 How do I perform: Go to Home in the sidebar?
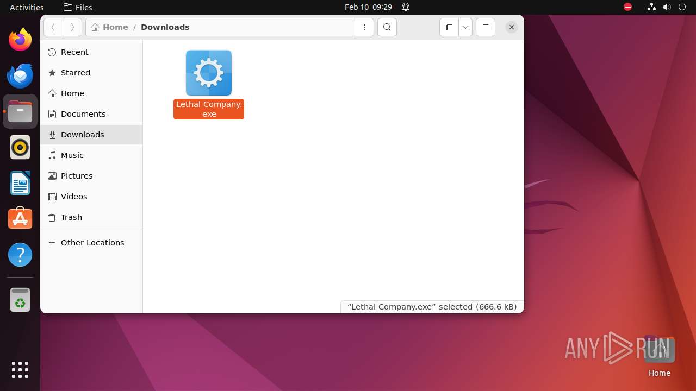[x=91, y=93]
